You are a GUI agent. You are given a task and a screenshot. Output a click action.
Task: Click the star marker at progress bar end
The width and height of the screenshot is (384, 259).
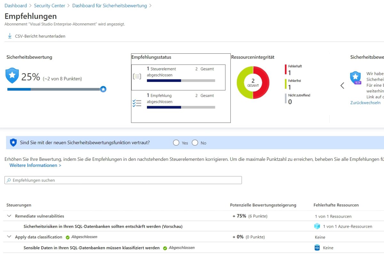(x=103, y=89)
